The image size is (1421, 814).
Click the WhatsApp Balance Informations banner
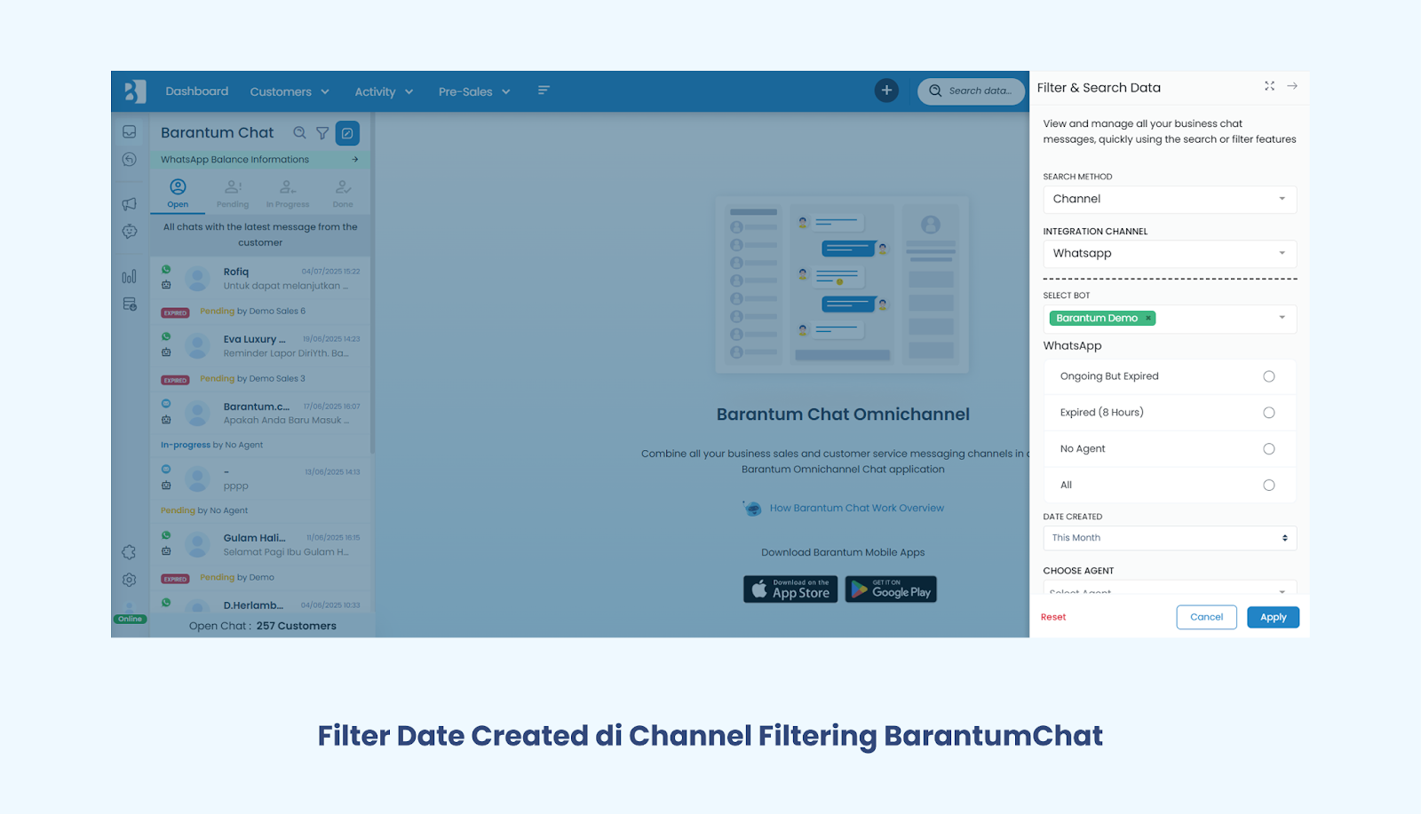click(260, 160)
